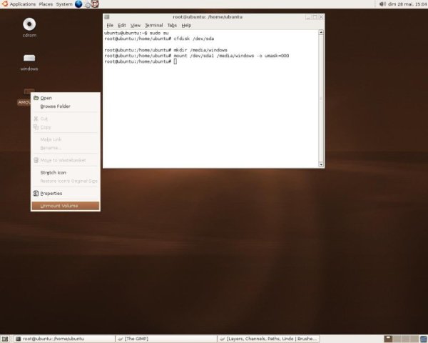Click the terminal window menu icon in the title bar

point(107,16)
